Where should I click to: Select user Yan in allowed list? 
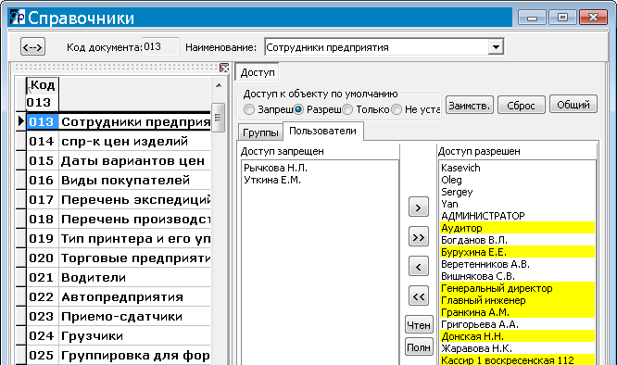click(518, 204)
